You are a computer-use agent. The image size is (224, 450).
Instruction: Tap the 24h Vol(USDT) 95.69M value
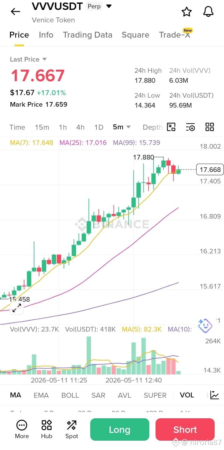coord(180,105)
